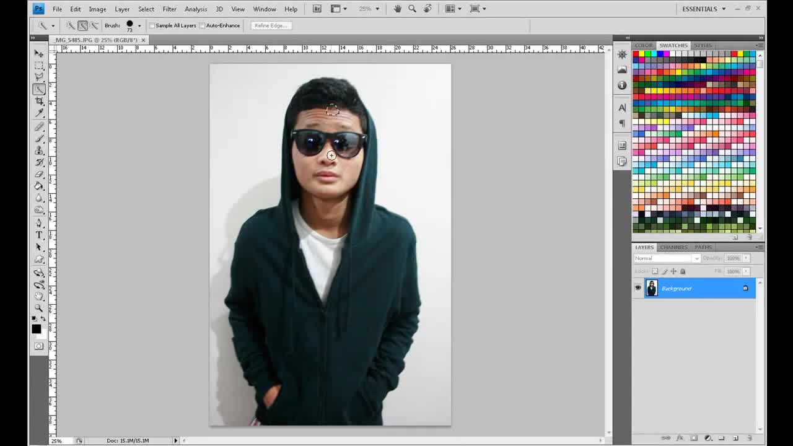793x446 pixels.
Task: Select the Quick Selection tool in toolbox
Action: (39, 89)
